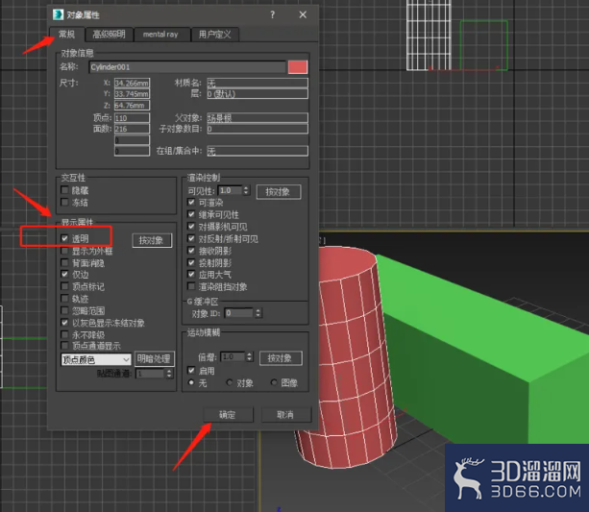Toggle 接收阴影 checkbox

pos(191,250)
